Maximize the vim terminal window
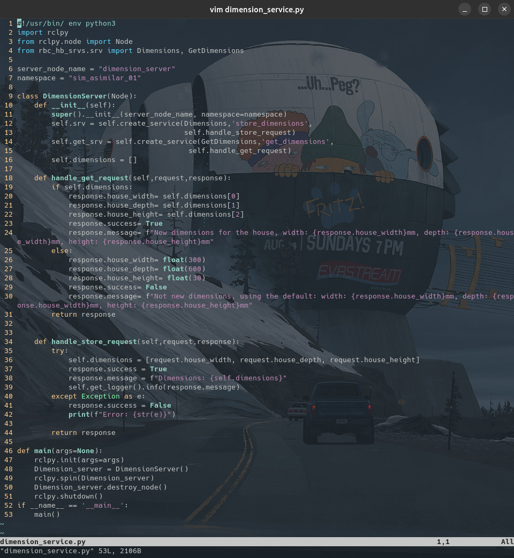Viewport: 514px width, 558px height. (x=484, y=9)
